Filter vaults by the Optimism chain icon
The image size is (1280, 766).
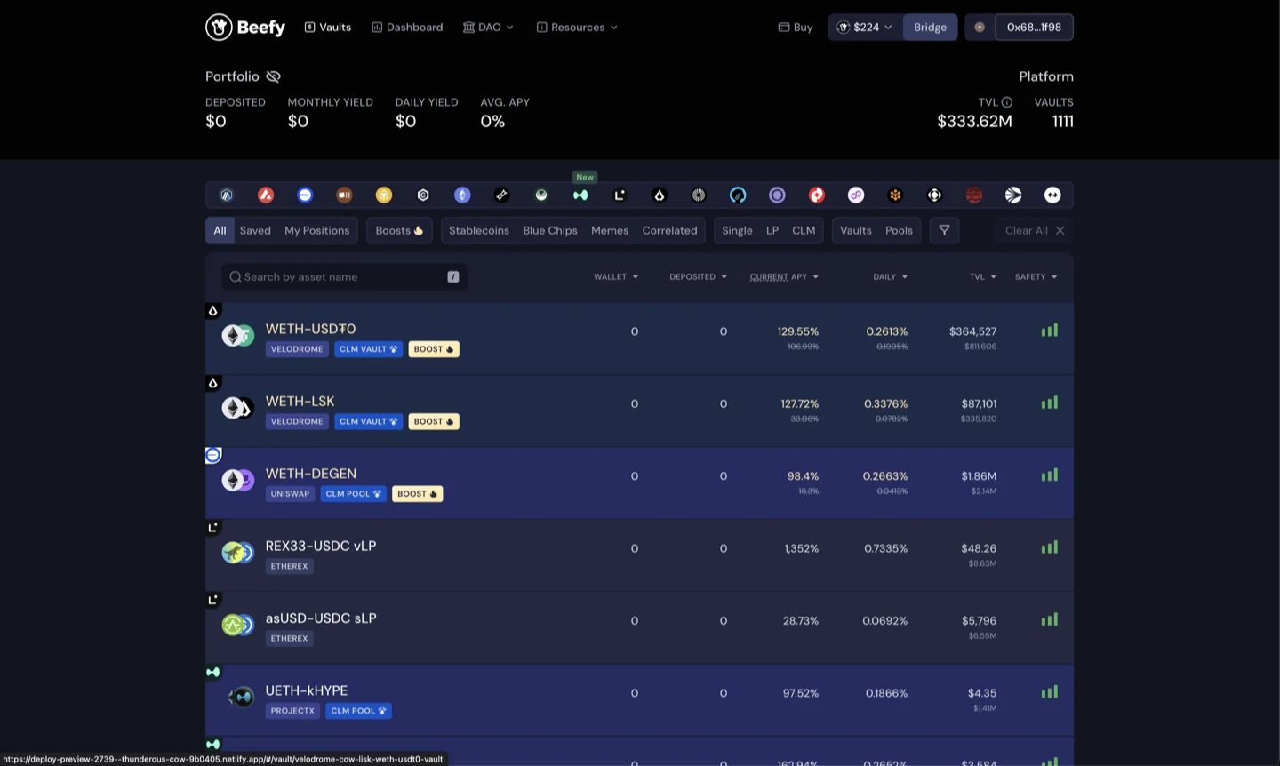(x=816, y=195)
